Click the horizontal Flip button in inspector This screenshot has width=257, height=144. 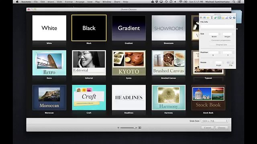pos(228,62)
